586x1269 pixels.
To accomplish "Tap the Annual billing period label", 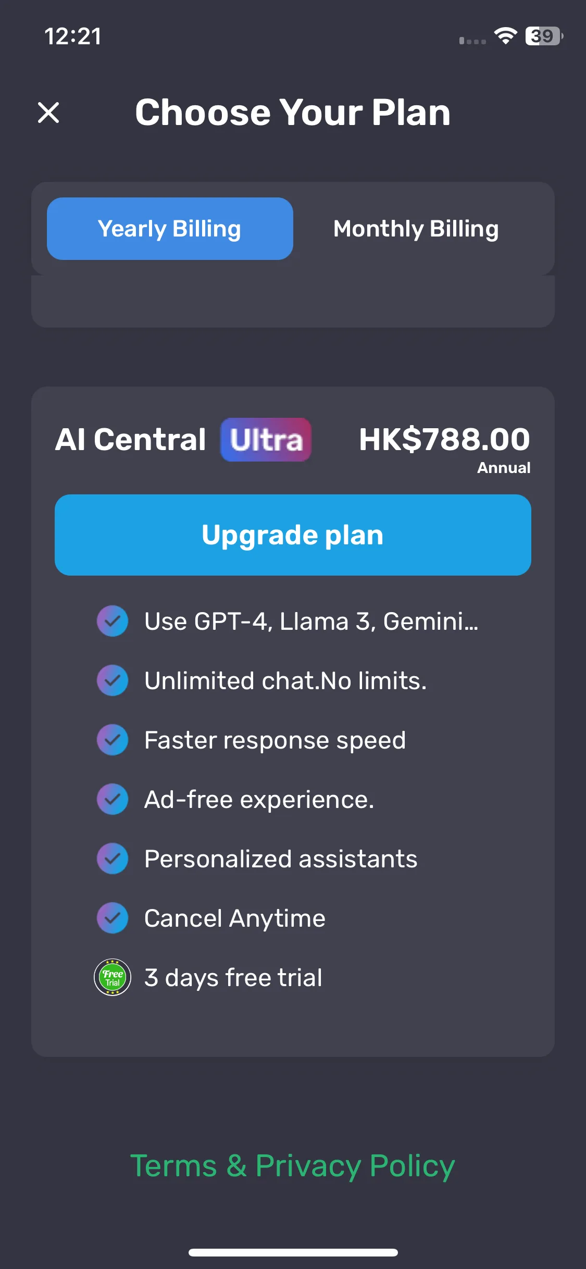I will [x=504, y=468].
